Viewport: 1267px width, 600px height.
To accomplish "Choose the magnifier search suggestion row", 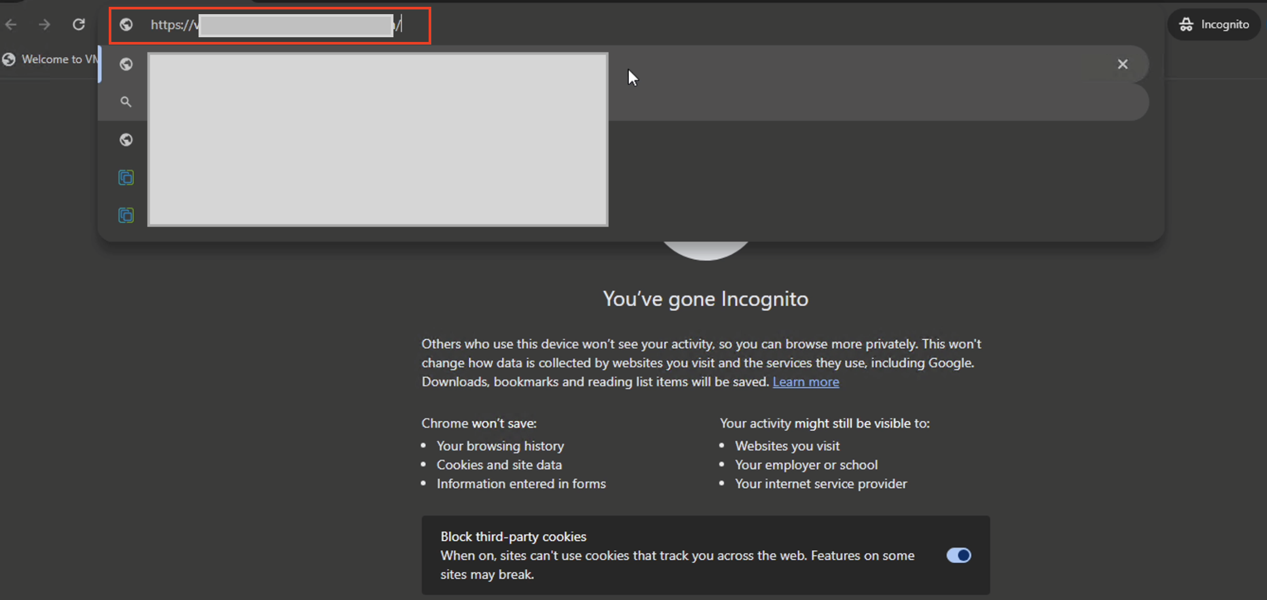I will (x=126, y=102).
